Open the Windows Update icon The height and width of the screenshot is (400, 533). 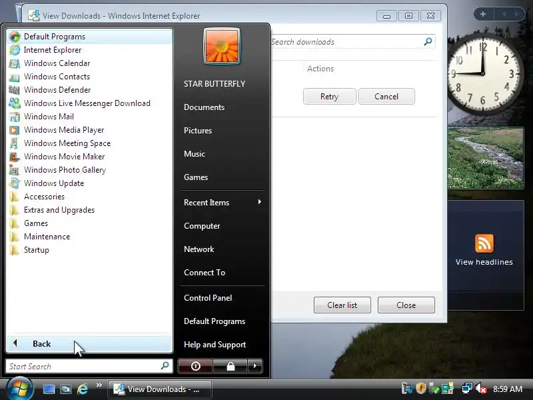[15, 183]
